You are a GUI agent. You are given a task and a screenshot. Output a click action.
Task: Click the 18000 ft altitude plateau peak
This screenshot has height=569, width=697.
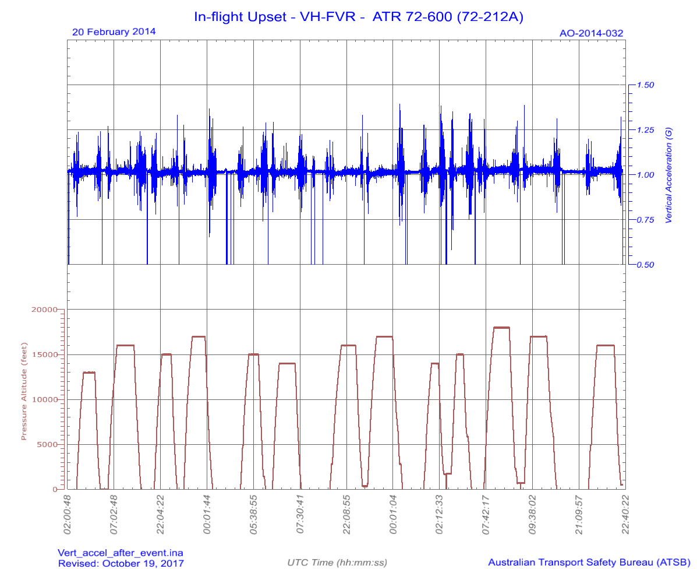[501, 328]
